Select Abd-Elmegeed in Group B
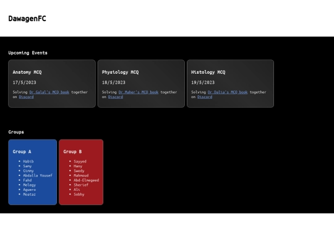 pos(86,180)
